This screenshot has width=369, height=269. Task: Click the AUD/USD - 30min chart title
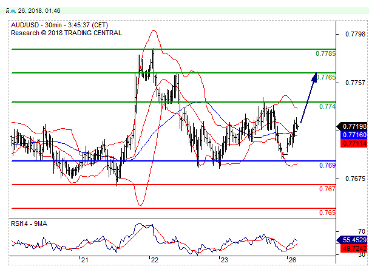tap(59, 25)
